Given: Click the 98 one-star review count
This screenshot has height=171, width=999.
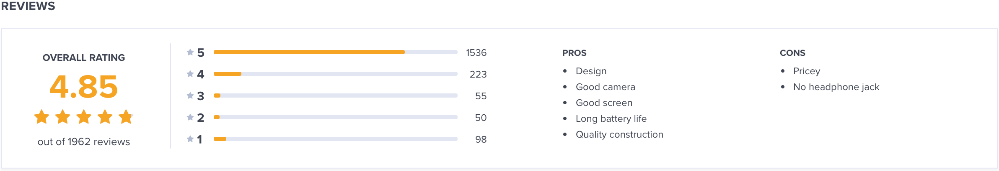Looking at the screenshot, I should (x=481, y=139).
